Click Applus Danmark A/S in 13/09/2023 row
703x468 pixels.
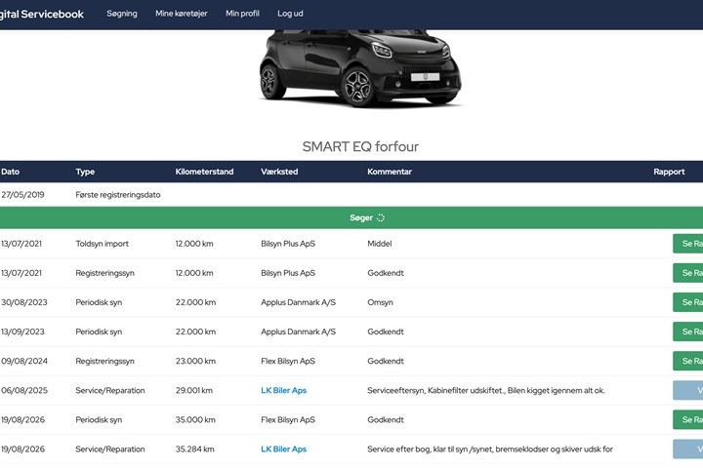[298, 331]
